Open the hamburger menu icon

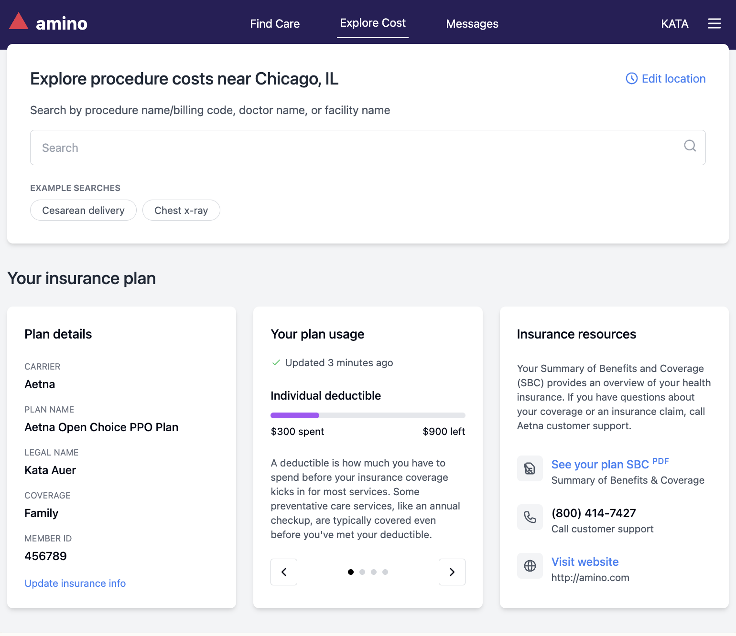[x=714, y=23]
